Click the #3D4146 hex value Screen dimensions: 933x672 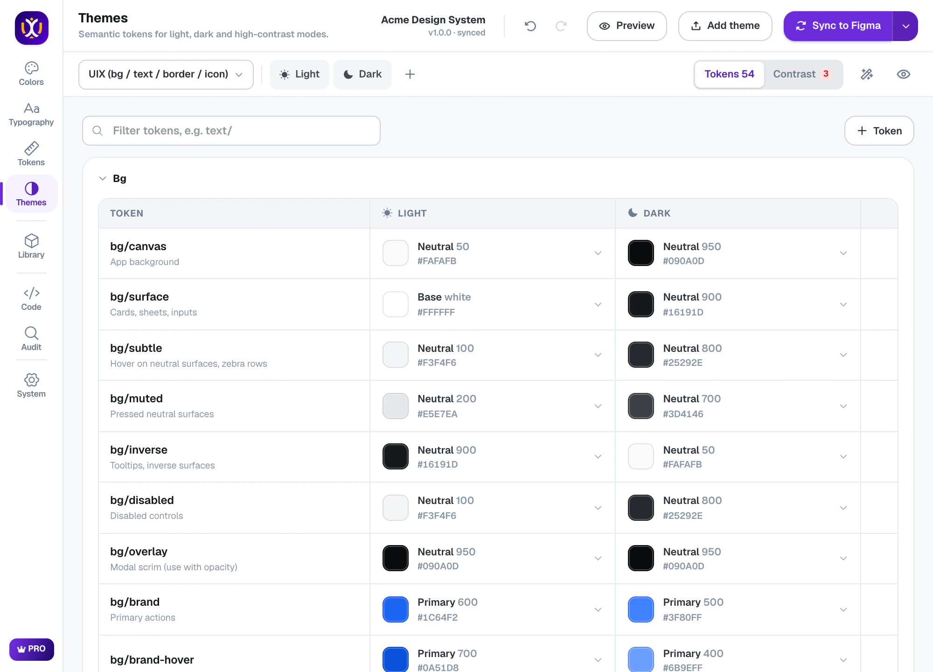tap(683, 414)
